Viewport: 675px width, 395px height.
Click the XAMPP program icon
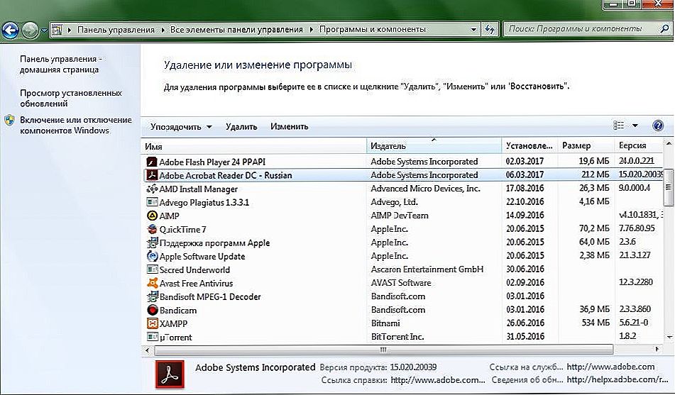pos(151,323)
